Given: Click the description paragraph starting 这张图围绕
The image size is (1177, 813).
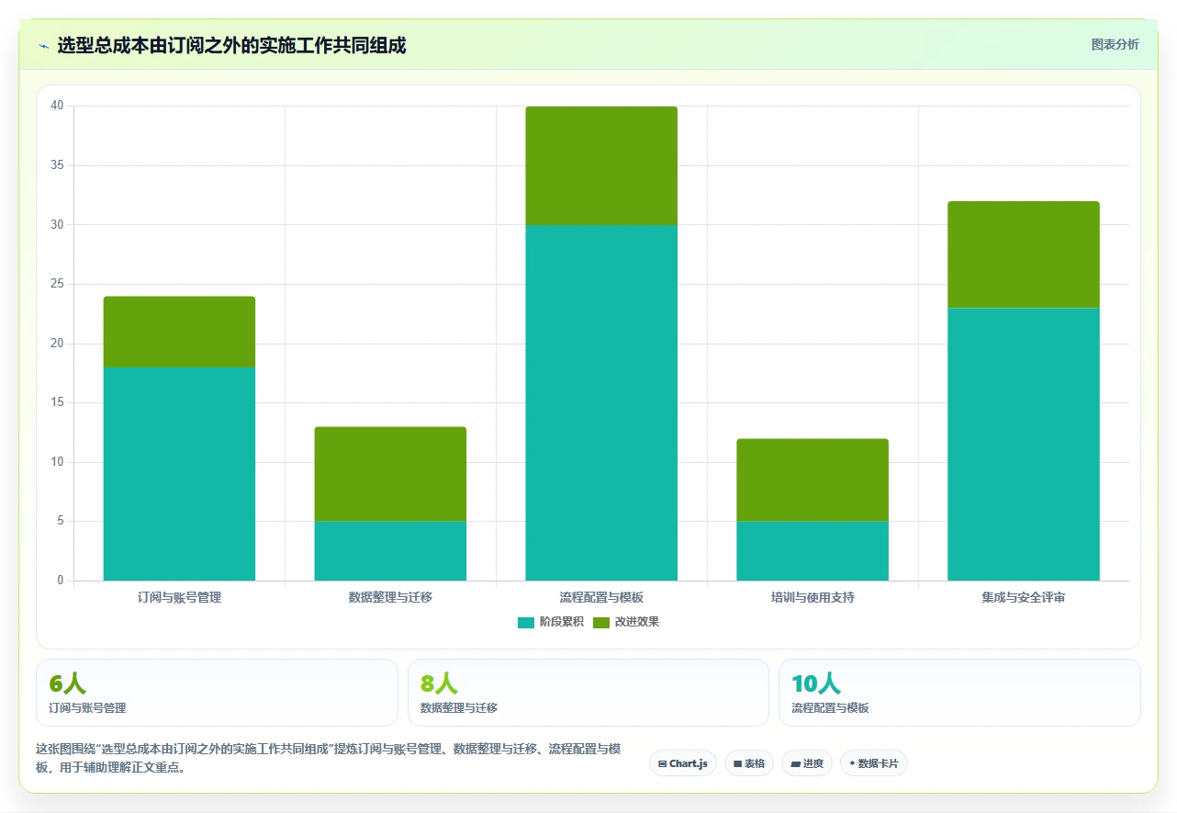Looking at the screenshot, I should (328, 759).
